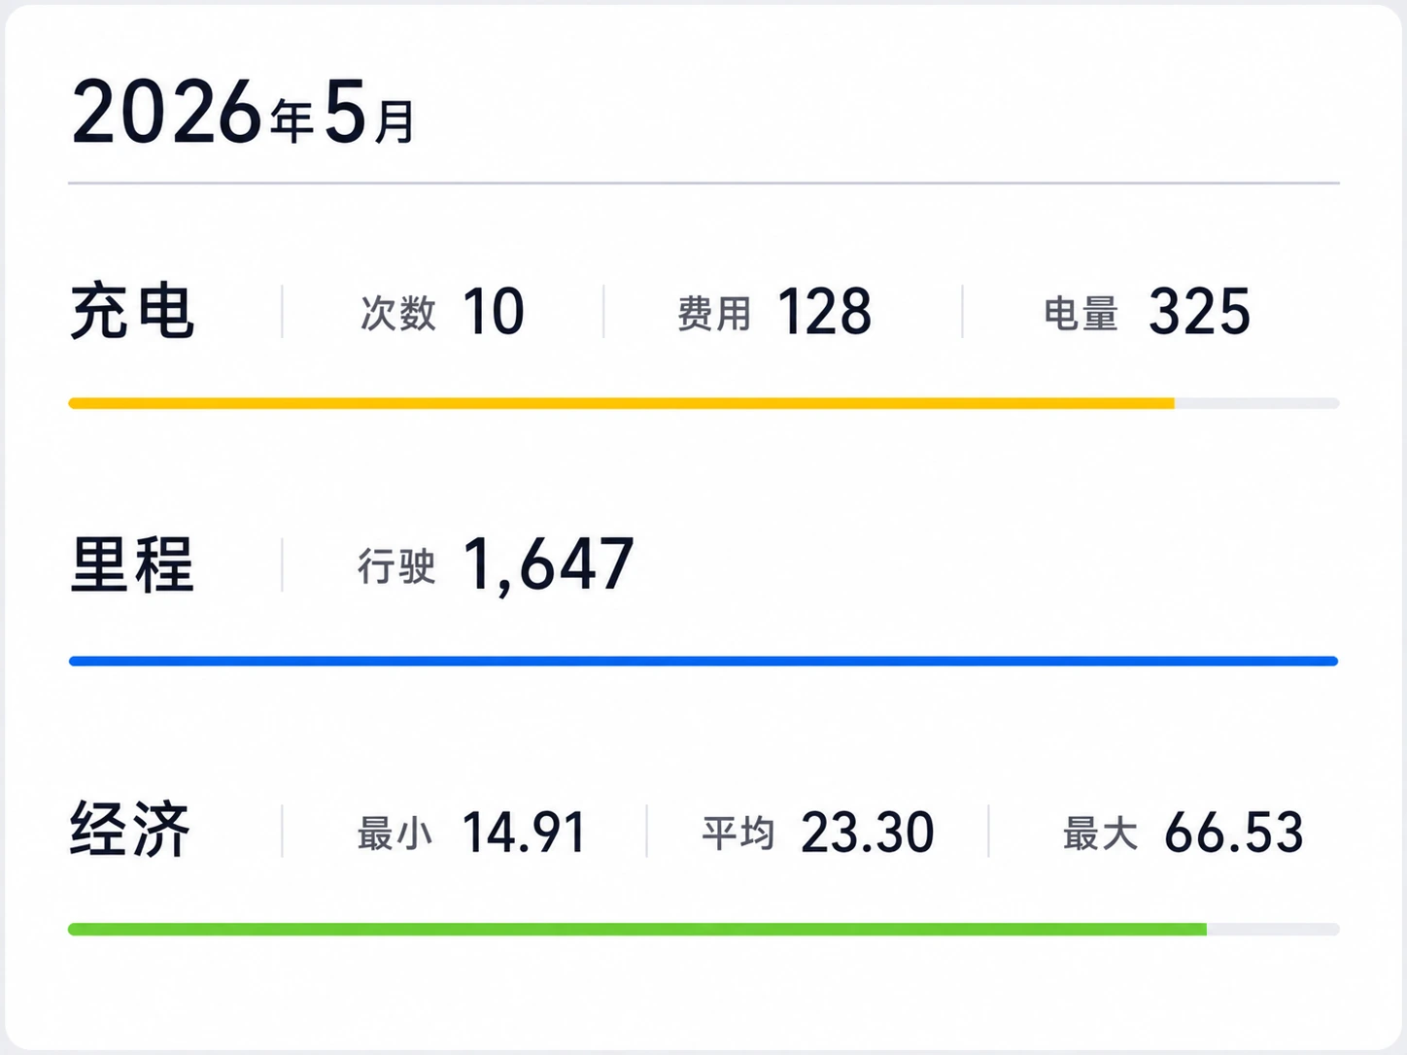Open the 最小 14.91 economy value
The image size is (1407, 1055).
(471, 833)
